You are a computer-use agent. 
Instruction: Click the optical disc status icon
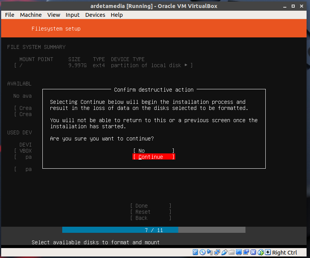[x=202, y=252]
